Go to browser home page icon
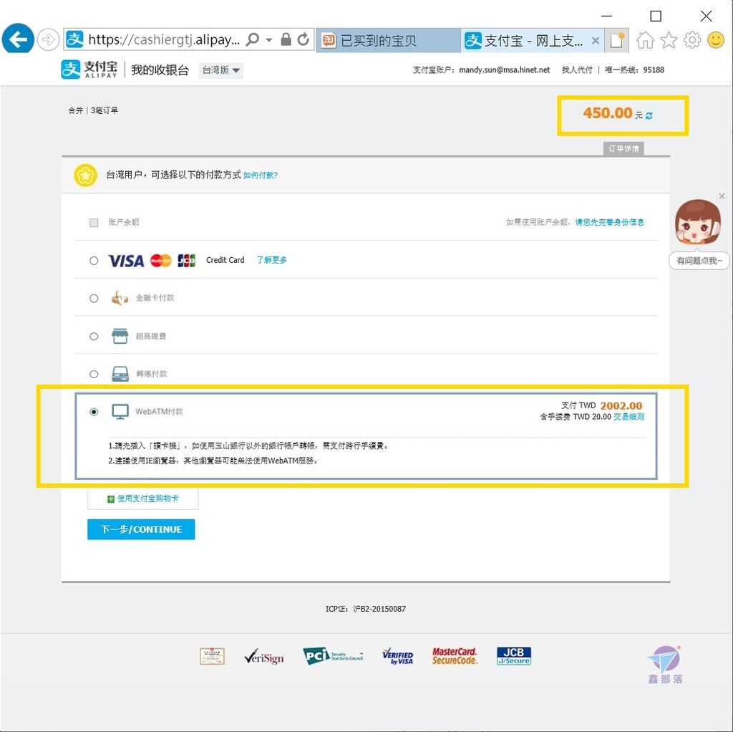Image resolution: width=733 pixels, height=732 pixels. 645,40
